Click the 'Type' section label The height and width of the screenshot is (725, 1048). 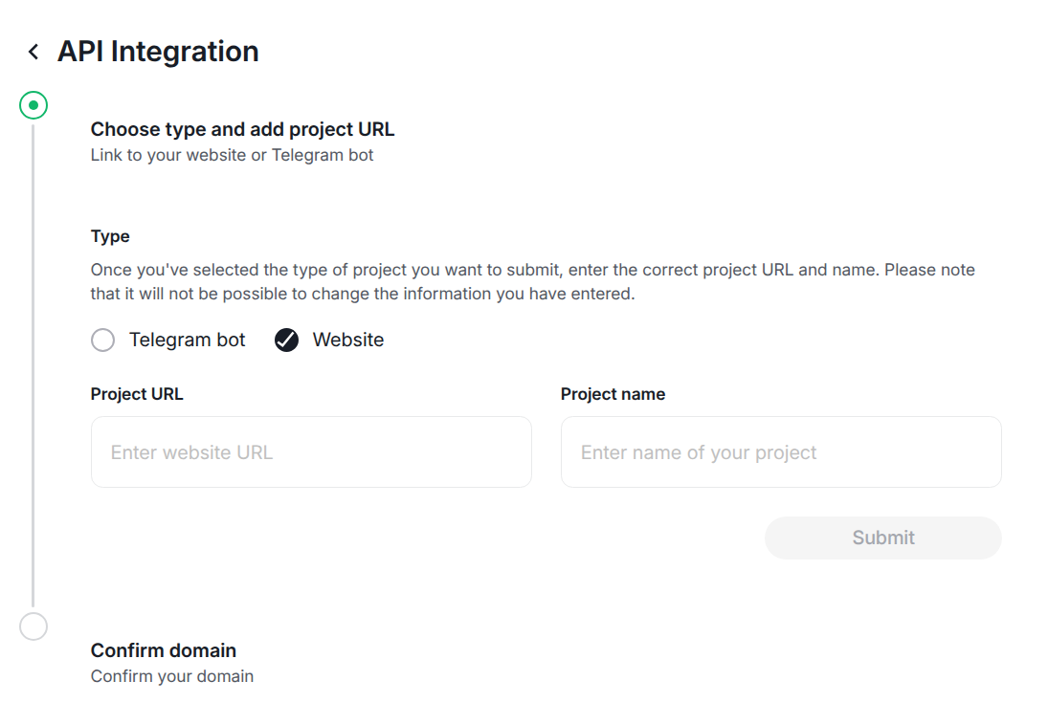click(x=110, y=236)
